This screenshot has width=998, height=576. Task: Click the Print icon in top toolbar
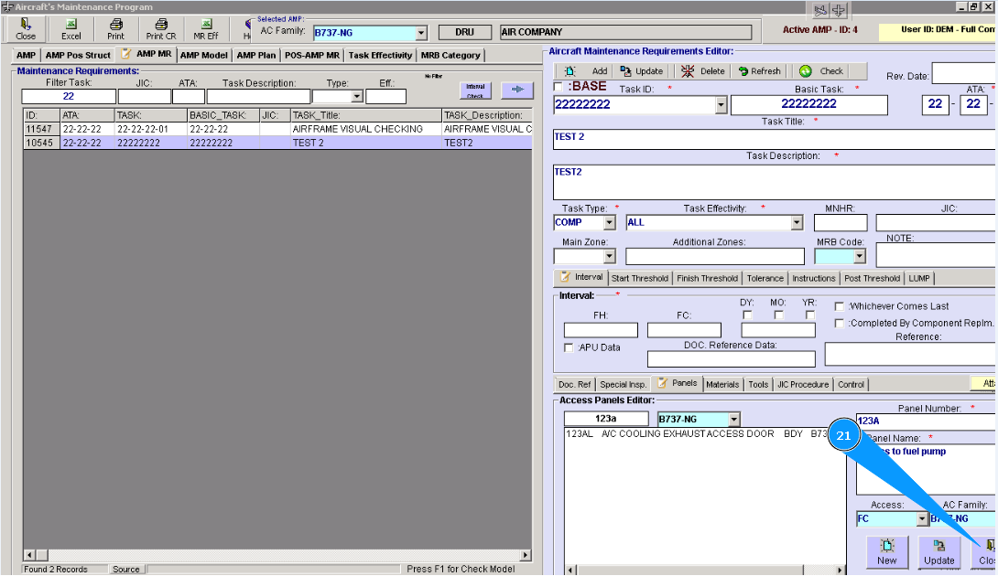[115, 28]
